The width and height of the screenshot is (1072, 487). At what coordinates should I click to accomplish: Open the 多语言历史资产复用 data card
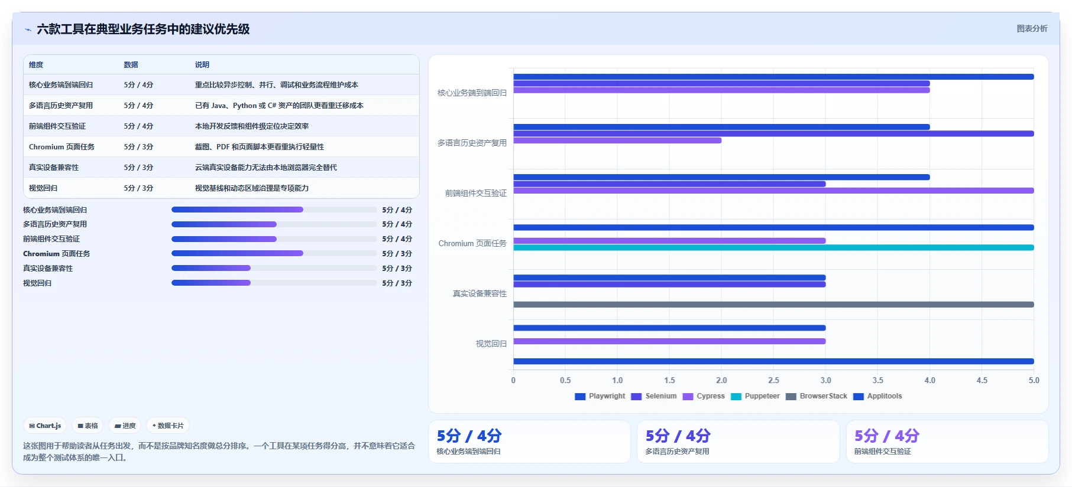pyautogui.click(x=738, y=442)
